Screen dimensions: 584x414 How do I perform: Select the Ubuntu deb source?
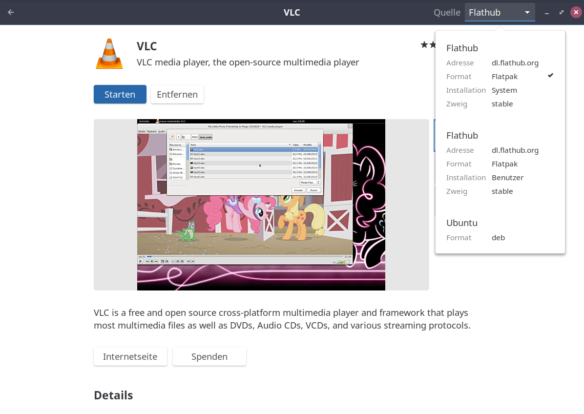[x=500, y=231]
